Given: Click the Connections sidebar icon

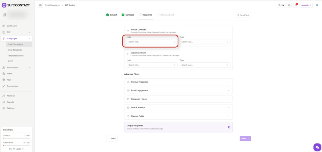Looking at the screenshot, I should (x=4, y=86).
